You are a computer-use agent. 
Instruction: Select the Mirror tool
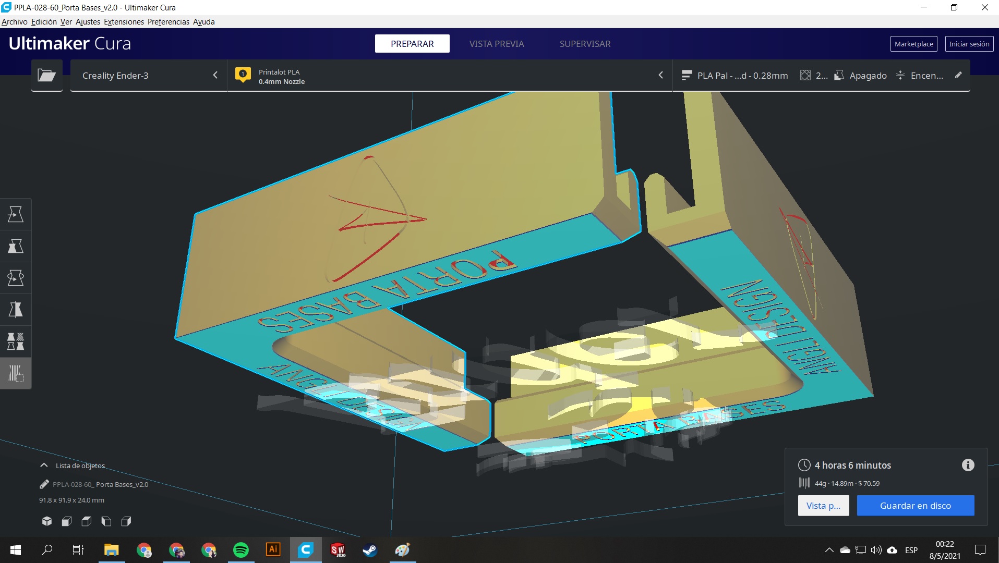pos(16,310)
